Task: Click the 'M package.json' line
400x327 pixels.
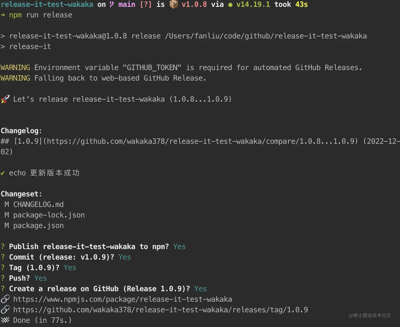Action: click(34, 226)
